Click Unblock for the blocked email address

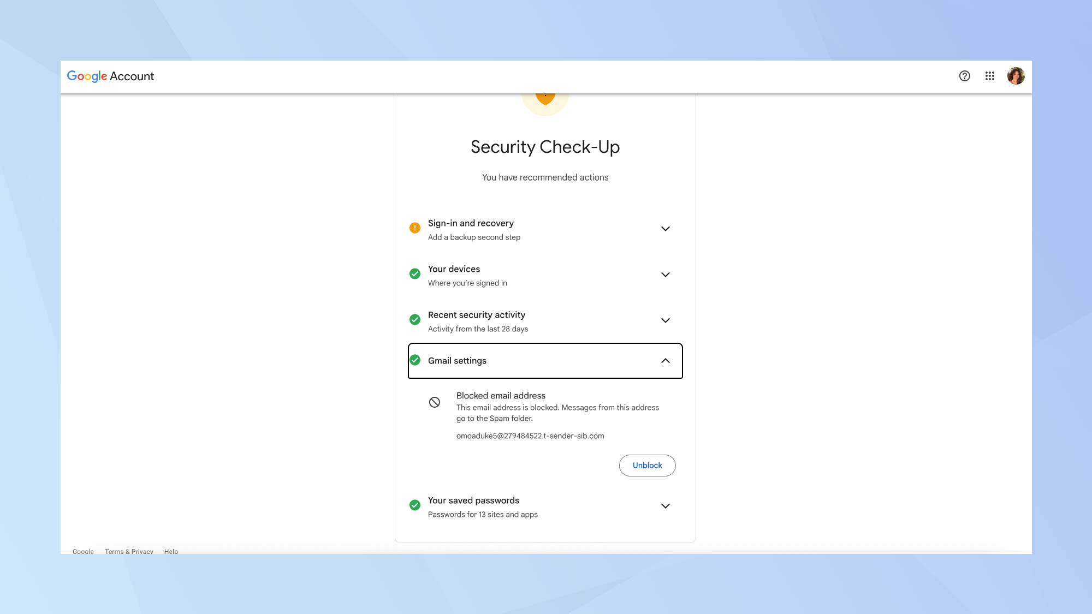647,465
